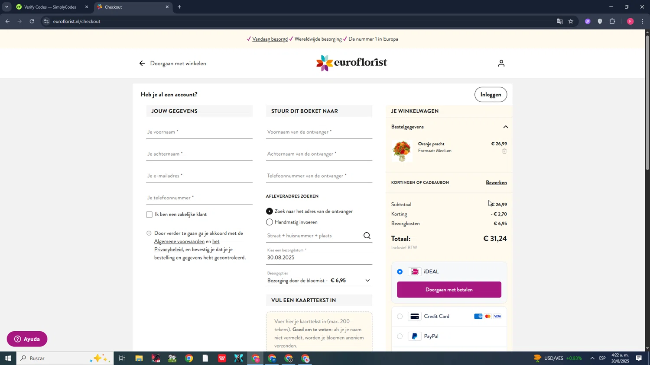This screenshot has height=365, width=650.
Task: Select the Credit Card payment radio button
Action: click(400, 317)
